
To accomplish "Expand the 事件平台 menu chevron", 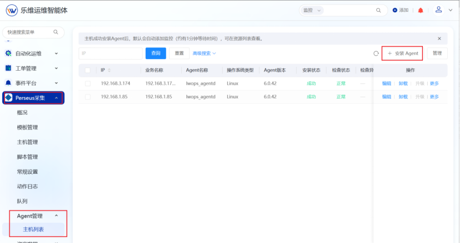I will click(57, 83).
